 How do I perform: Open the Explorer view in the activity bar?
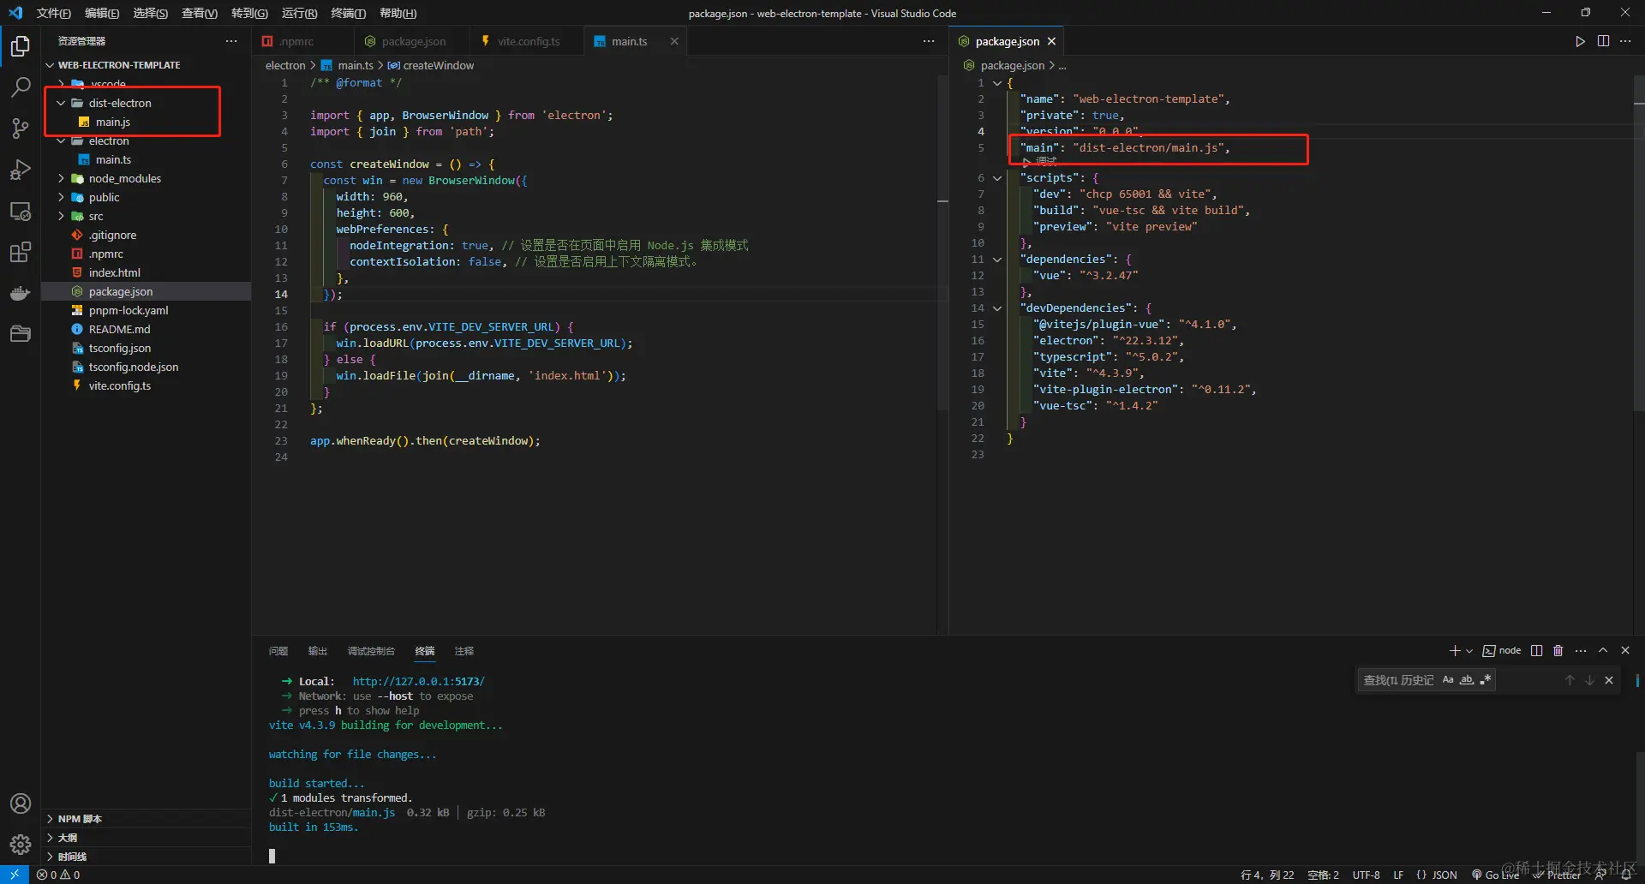click(x=21, y=46)
